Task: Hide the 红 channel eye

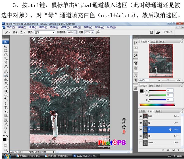Action: pyautogui.click(x=141, y=123)
